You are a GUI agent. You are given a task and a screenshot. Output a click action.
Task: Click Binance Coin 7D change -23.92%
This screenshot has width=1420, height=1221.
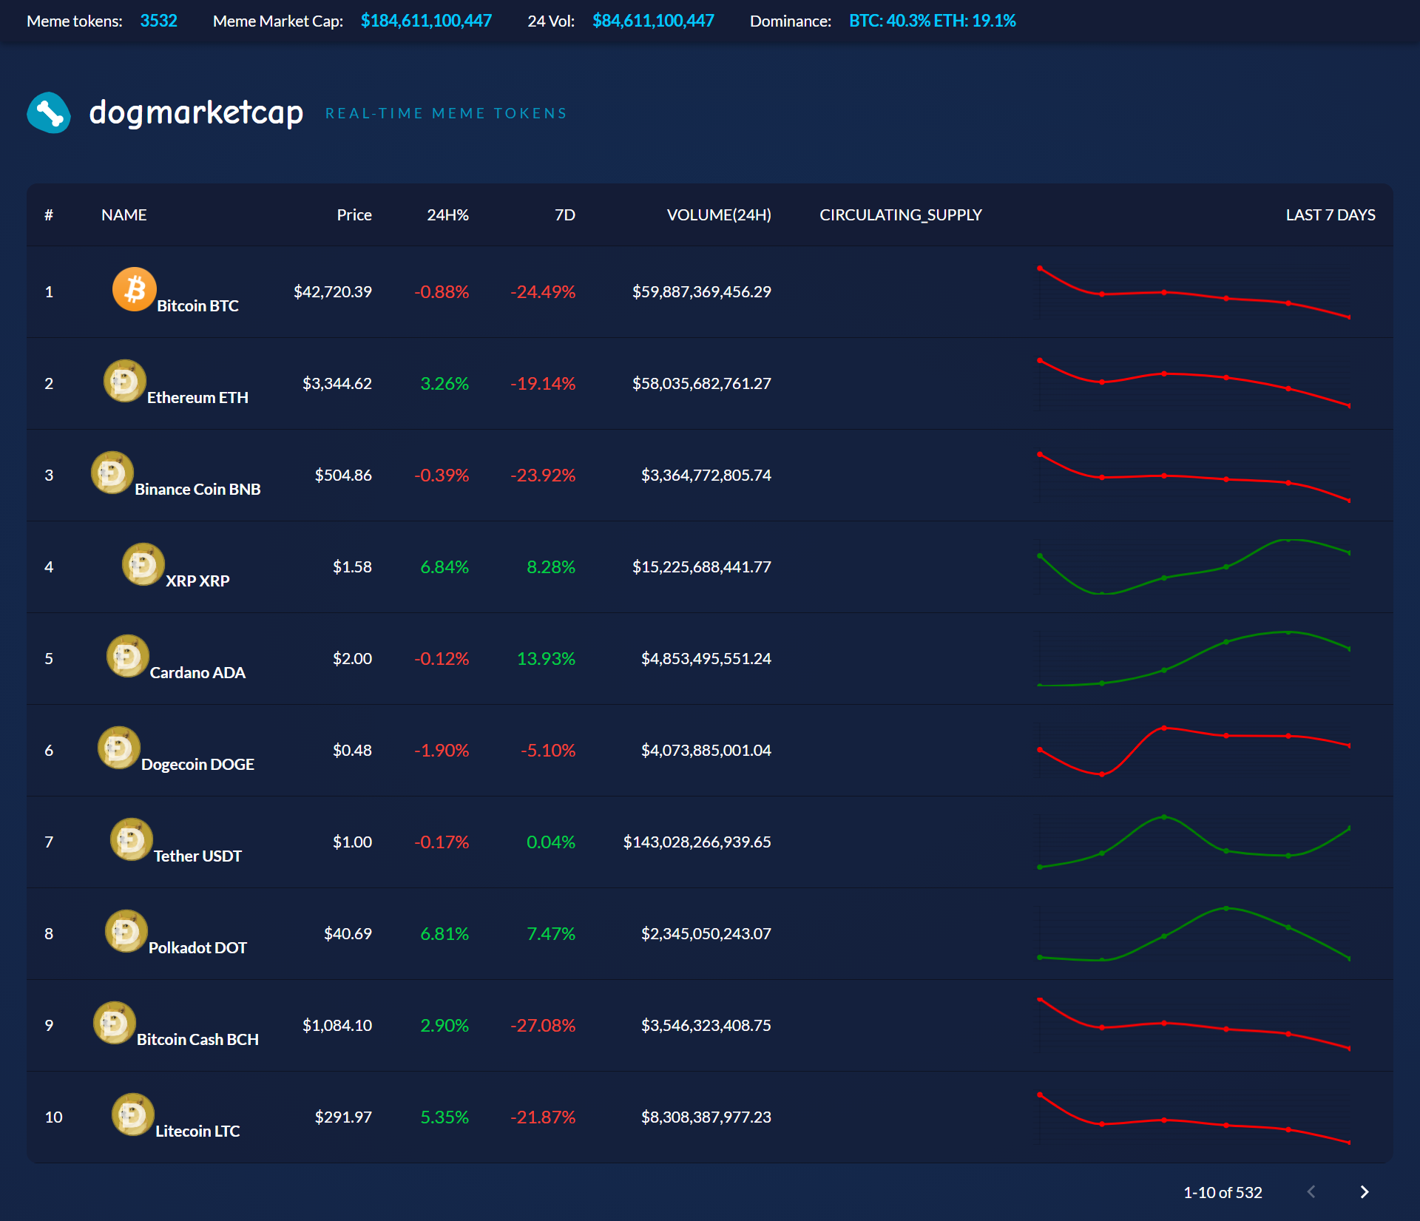point(543,476)
